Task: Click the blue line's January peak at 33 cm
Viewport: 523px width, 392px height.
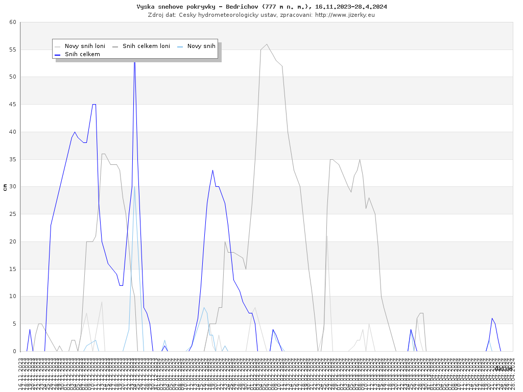Action: click(212, 170)
